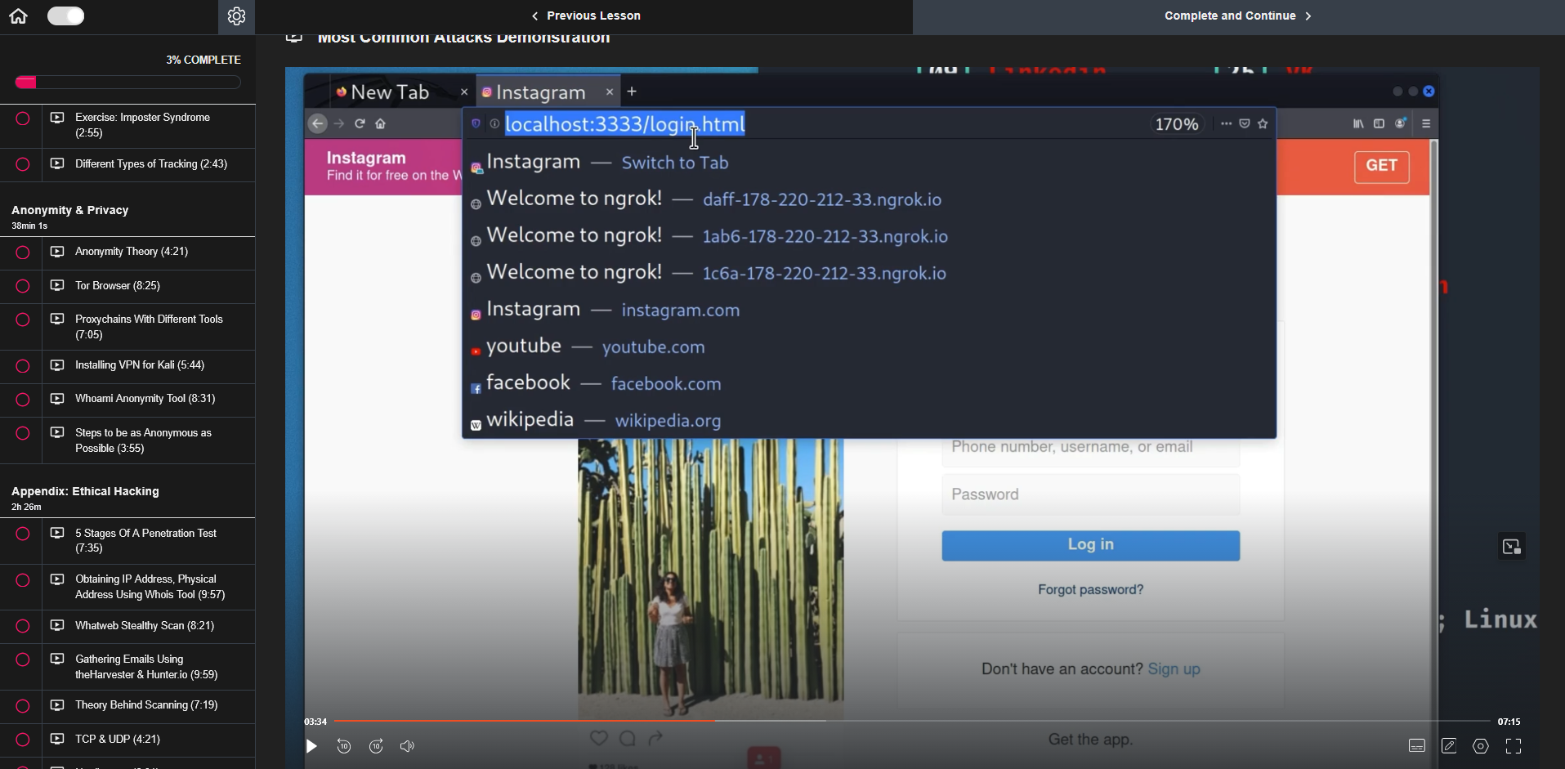1565x769 pixels.
Task: Click video icon beside Obtaining IP Address
Action: point(57,579)
